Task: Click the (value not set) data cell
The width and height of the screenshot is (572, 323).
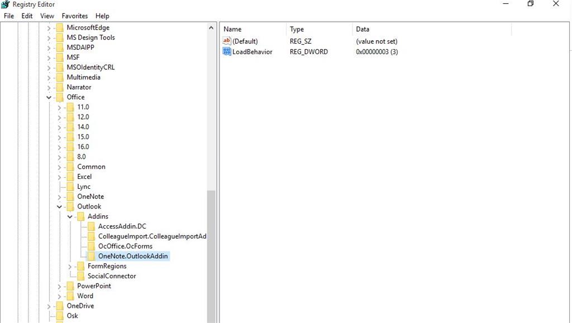Action: pyautogui.click(x=376, y=41)
